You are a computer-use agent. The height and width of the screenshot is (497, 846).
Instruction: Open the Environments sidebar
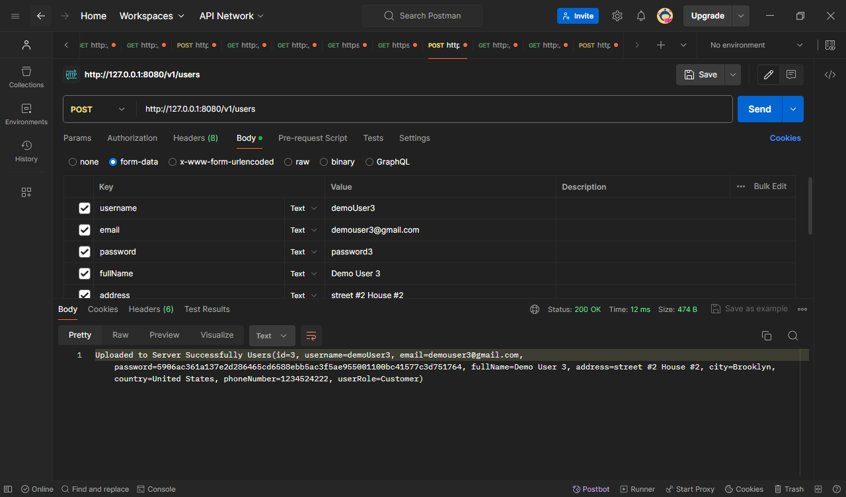tap(26, 114)
